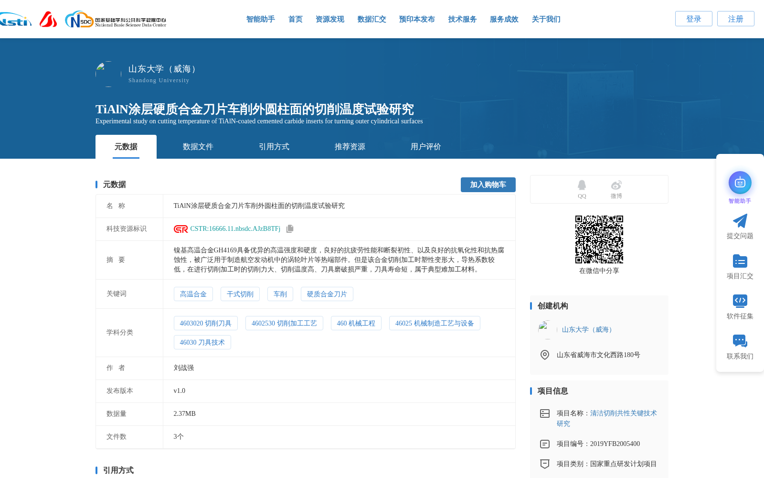764x478 pixels.
Task: Click the 车削 keyword tag
Action: coord(280,294)
